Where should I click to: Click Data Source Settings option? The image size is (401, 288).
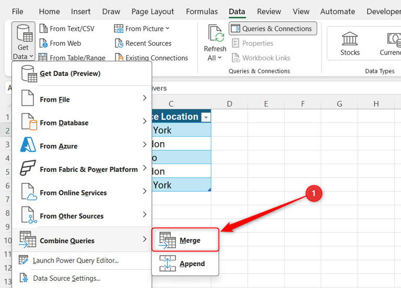pyautogui.click(x=66, y=278)
